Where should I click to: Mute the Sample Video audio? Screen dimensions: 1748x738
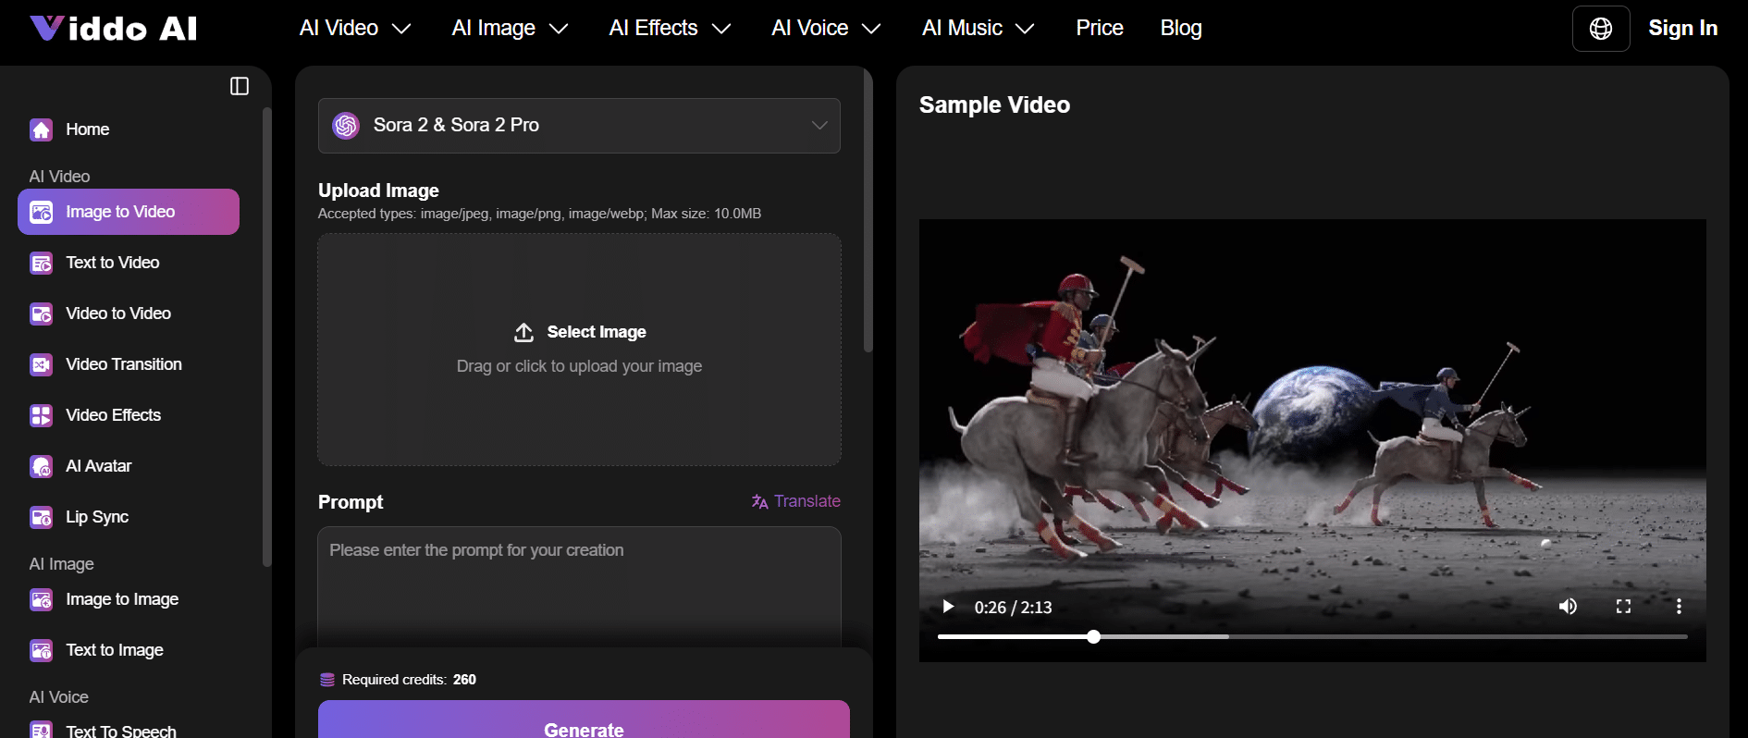tap(1568, 607)
